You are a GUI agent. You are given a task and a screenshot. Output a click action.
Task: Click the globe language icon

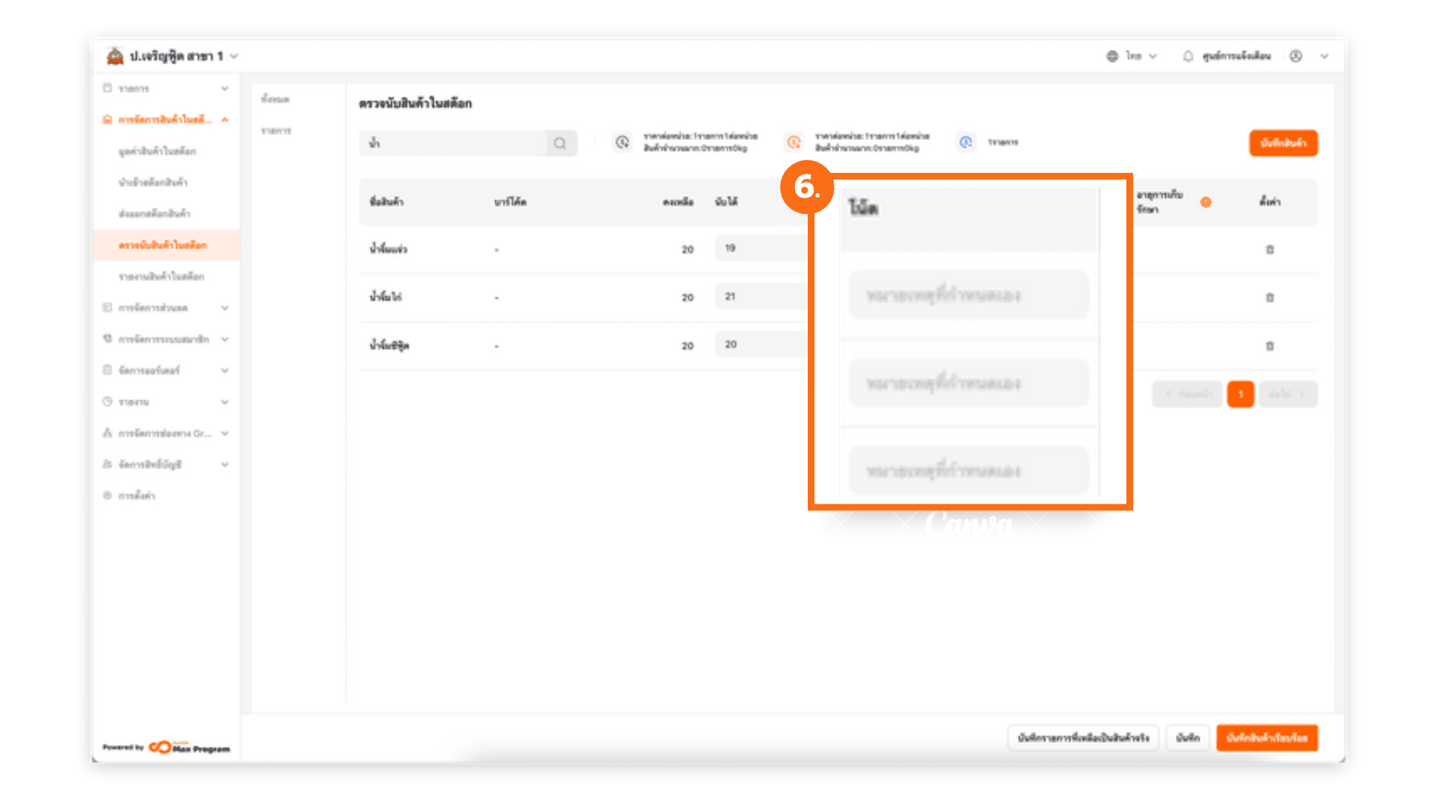click(1112, 56)
